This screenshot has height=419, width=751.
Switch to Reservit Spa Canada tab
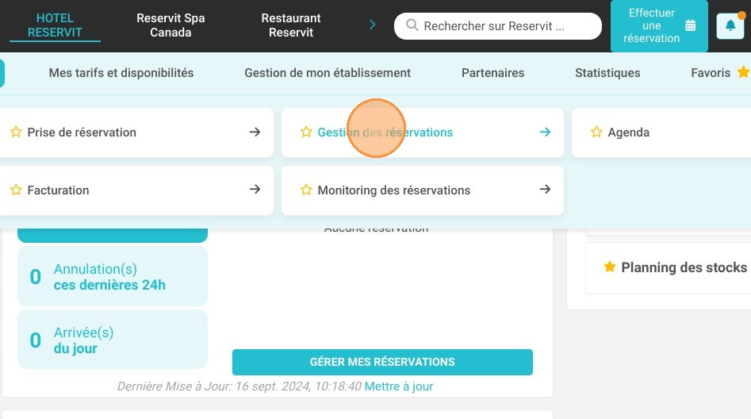[171, 25]
